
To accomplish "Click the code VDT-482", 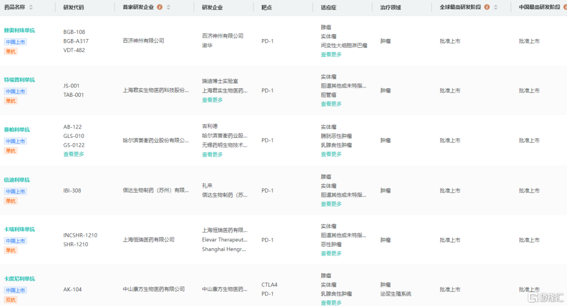I will 74,50.
